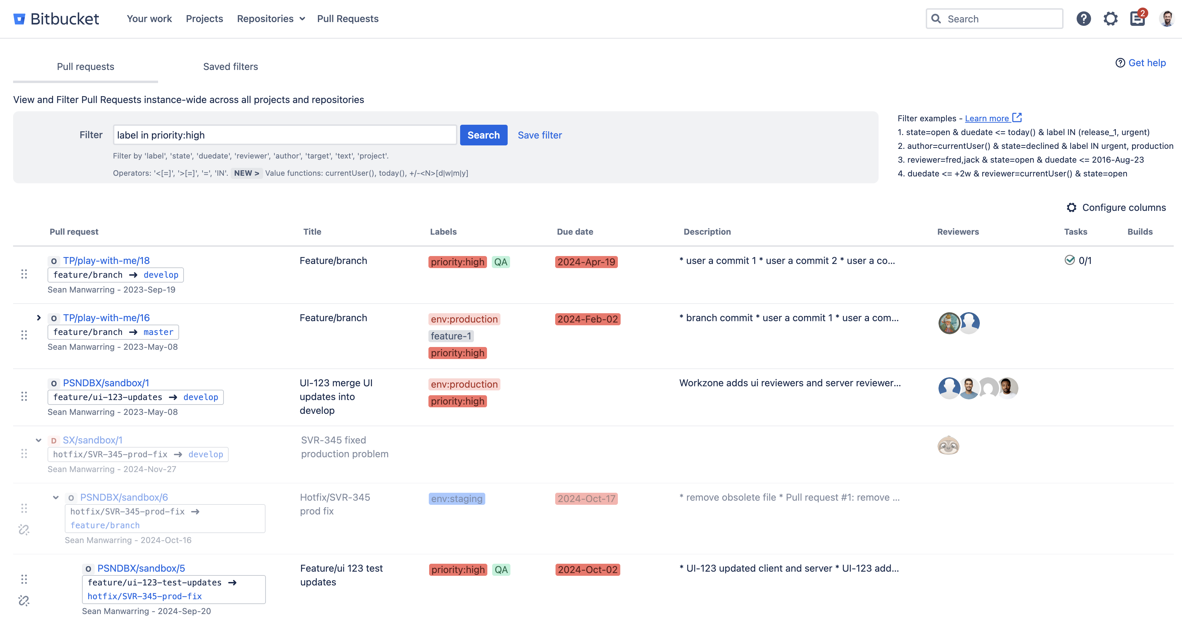
Task: Expand the TP/play-with-me/16 row
Action: coord(39,318)
